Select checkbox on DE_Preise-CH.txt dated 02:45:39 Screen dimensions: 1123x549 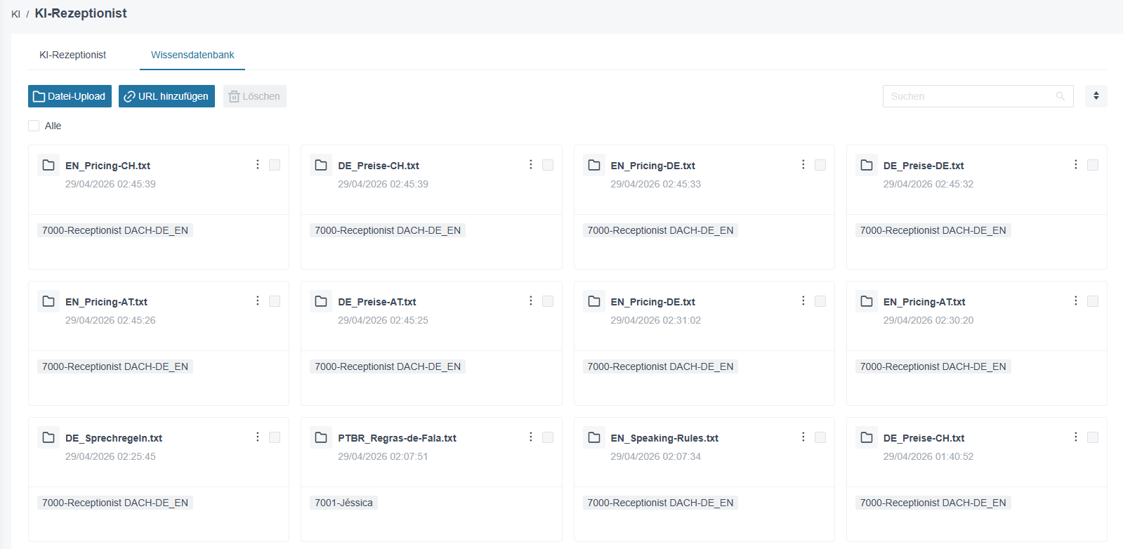click(548, 165)
